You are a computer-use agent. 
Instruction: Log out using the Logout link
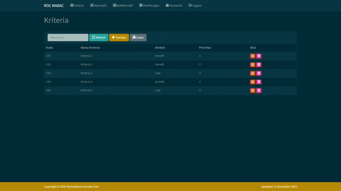(x=195, y=6)
